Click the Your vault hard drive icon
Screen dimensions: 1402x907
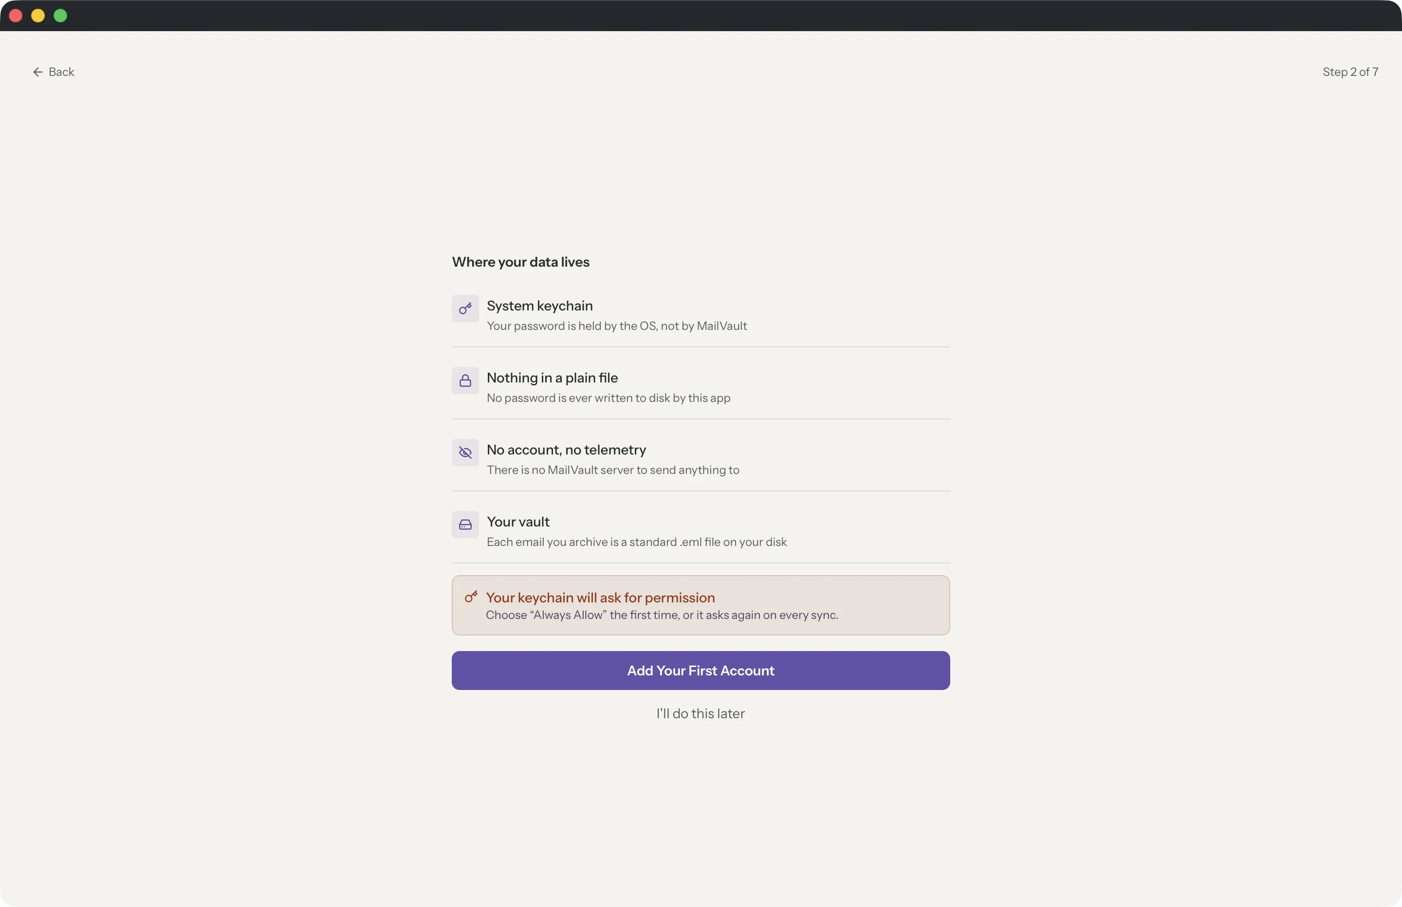click(x=465, y=525)
